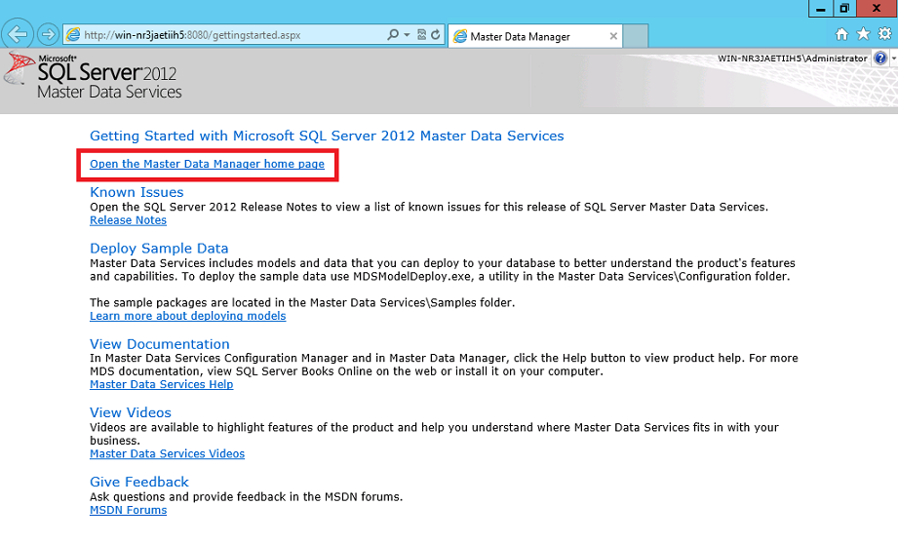
Task: Click the search magnifier in address bar
Action: 393,35
